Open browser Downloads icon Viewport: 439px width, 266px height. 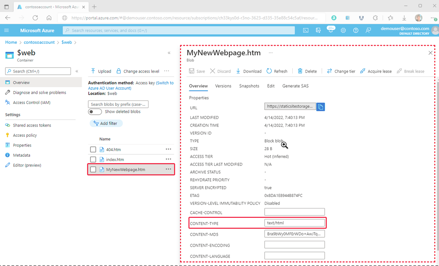tap(404, 18)
